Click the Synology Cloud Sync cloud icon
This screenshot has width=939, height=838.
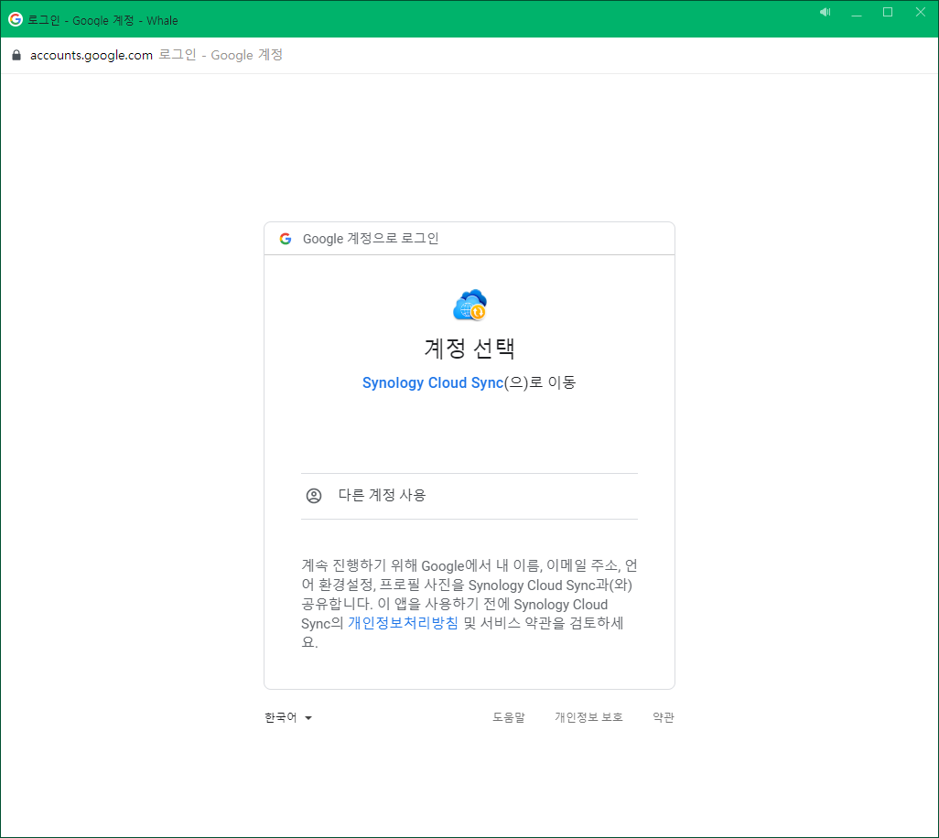pyautogui.click(x=469, y=305)
